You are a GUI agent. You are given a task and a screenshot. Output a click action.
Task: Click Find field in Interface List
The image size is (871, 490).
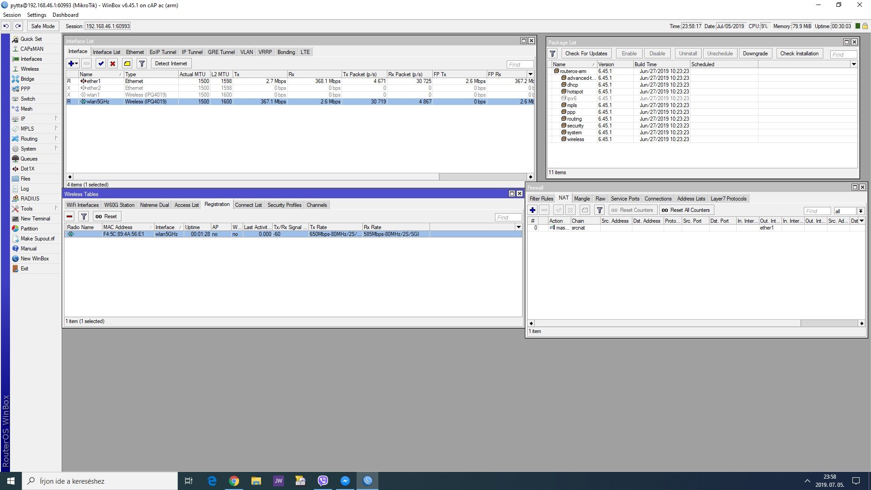click(x=520, y=64)
